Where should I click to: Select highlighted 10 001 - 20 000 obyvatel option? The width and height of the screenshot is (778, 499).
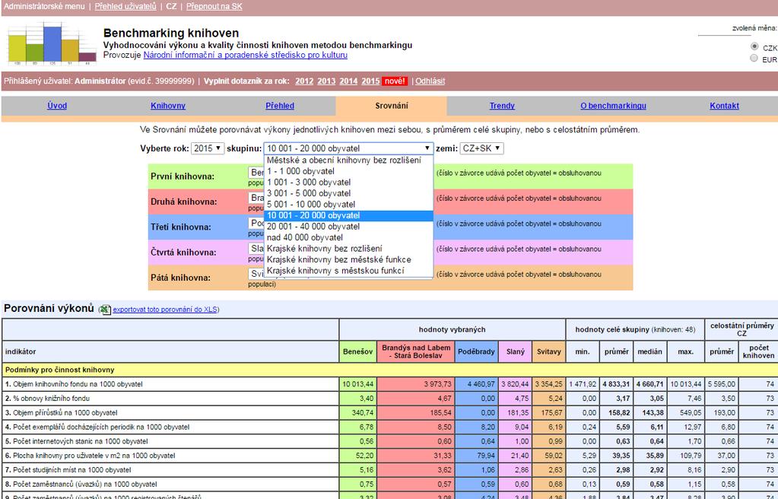point(348,215)
